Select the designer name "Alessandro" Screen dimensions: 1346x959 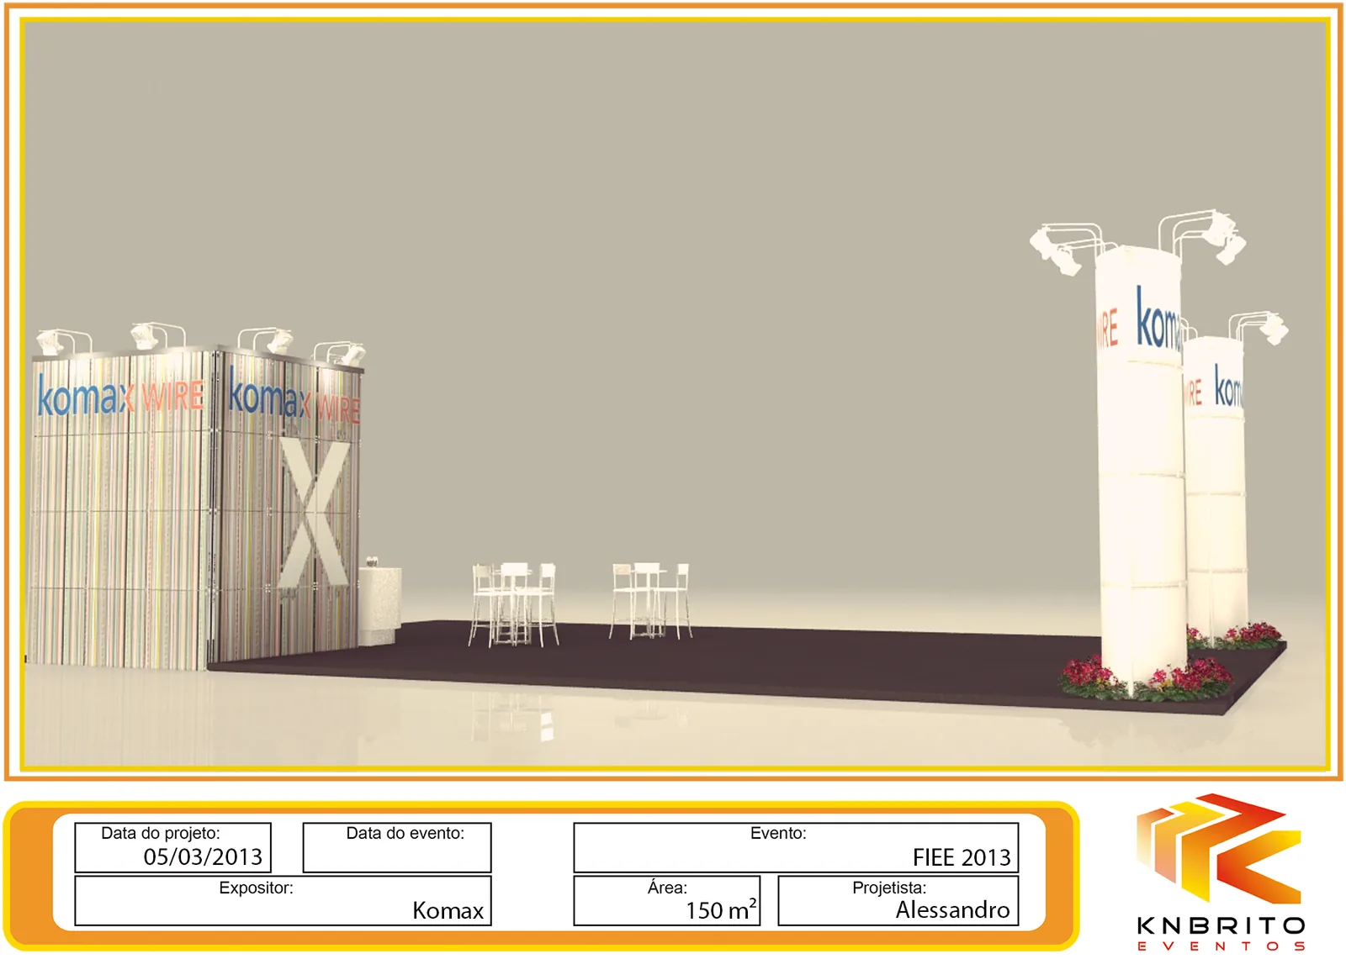pos(953,909)
